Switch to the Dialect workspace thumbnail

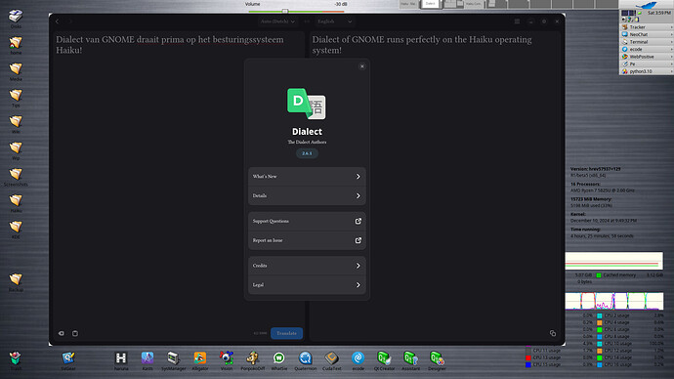pyautogui.click(x=431, y=4)
